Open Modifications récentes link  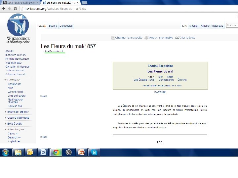pos(15,101)
